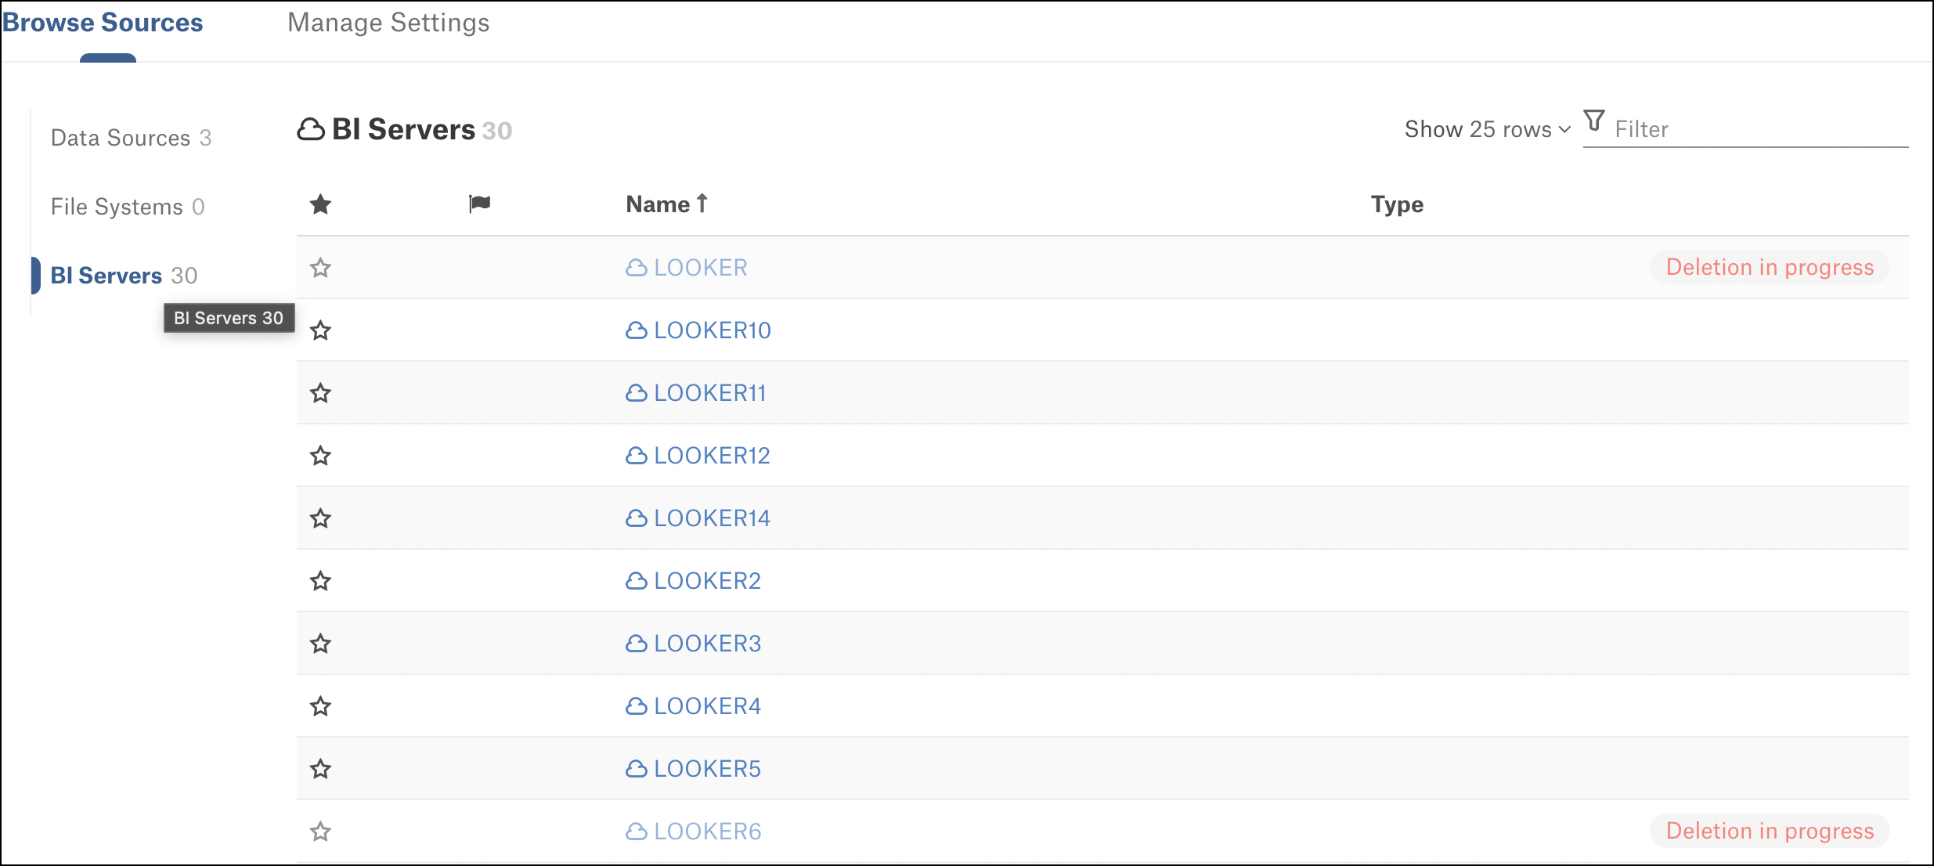Viewport: 1934px width, 866px height.
Task: Click the Filter text input field
Action: click(x=1760, y=129)
